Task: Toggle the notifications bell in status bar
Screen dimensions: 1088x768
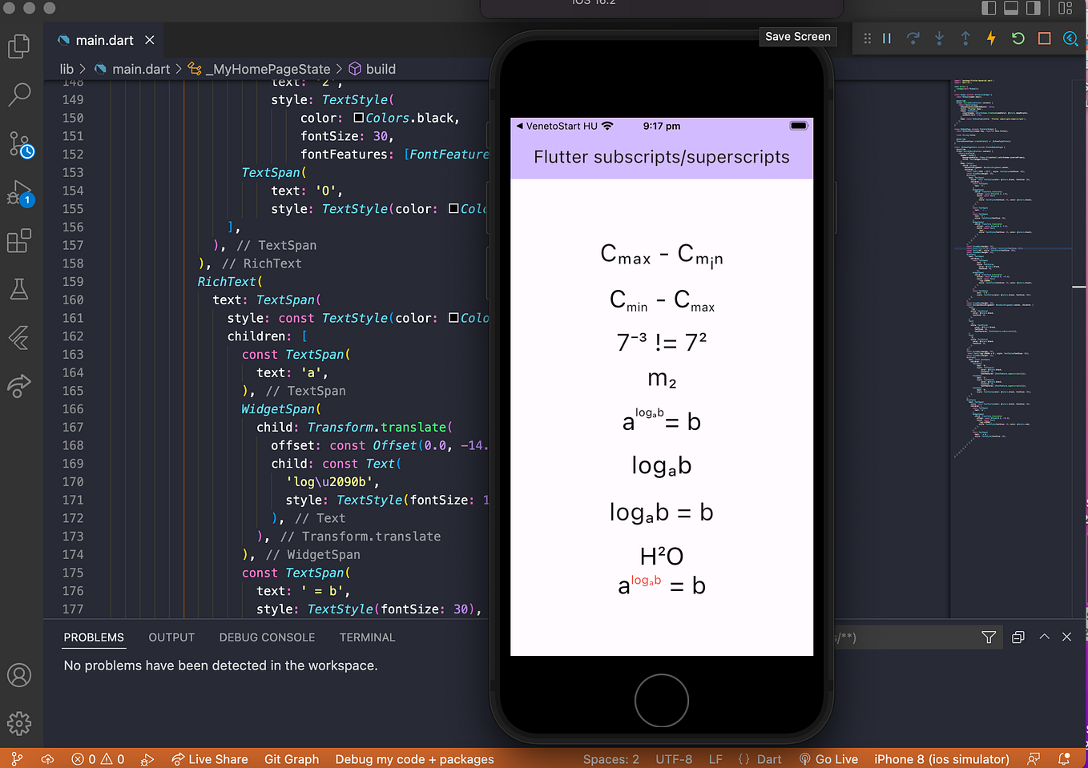Action: pyautogui.click(x=1062, y=758)
